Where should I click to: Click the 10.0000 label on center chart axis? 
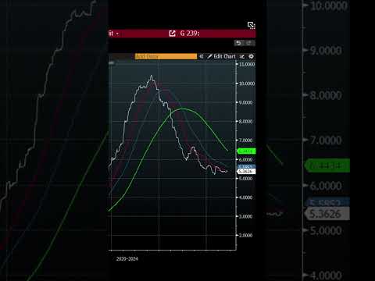tap(247, 84)
